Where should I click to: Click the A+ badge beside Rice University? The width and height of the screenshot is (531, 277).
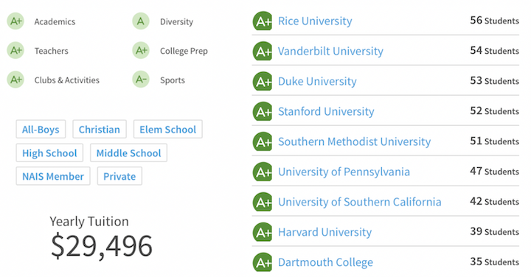click(x=263, y=21)
